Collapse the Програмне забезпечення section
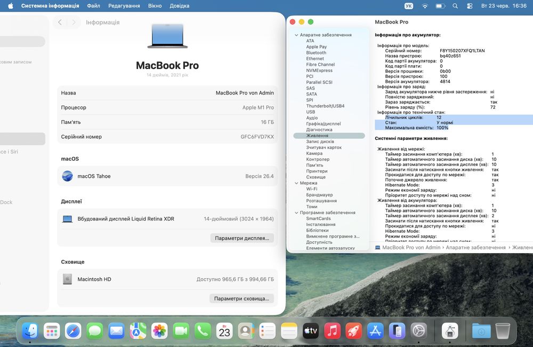533x347 pixels. pyautogui.click(x=296, y=212)
